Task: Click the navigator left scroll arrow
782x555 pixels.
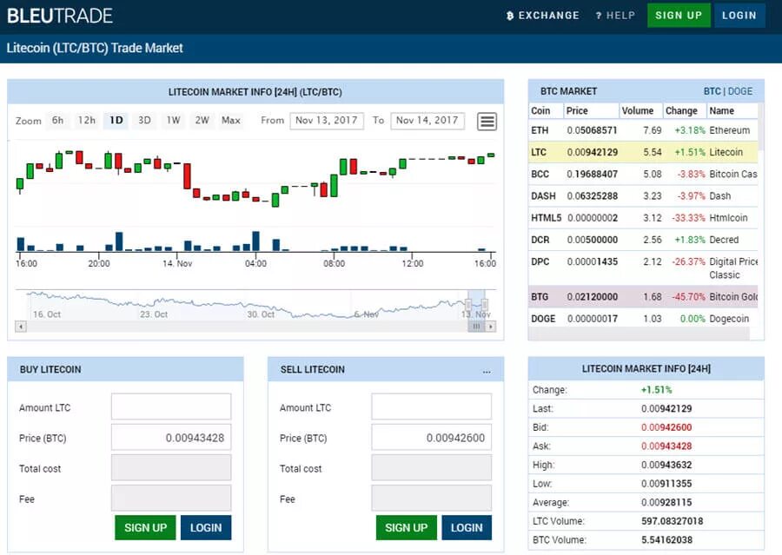Action: pyautogui.click(x=21, y=327)
